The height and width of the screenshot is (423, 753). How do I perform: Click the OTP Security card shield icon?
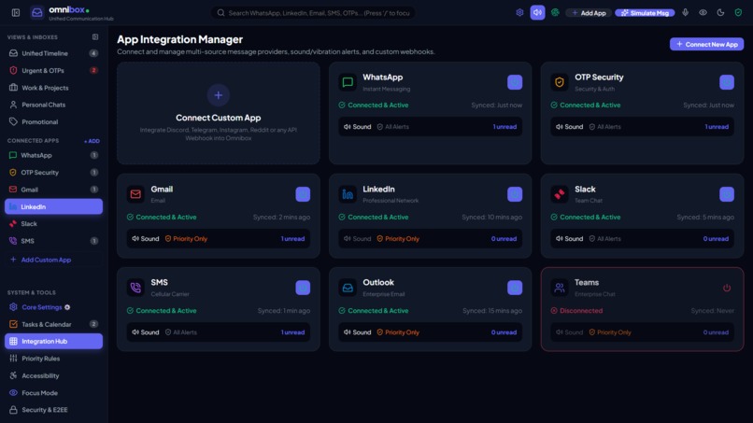(x=560, y=82)
